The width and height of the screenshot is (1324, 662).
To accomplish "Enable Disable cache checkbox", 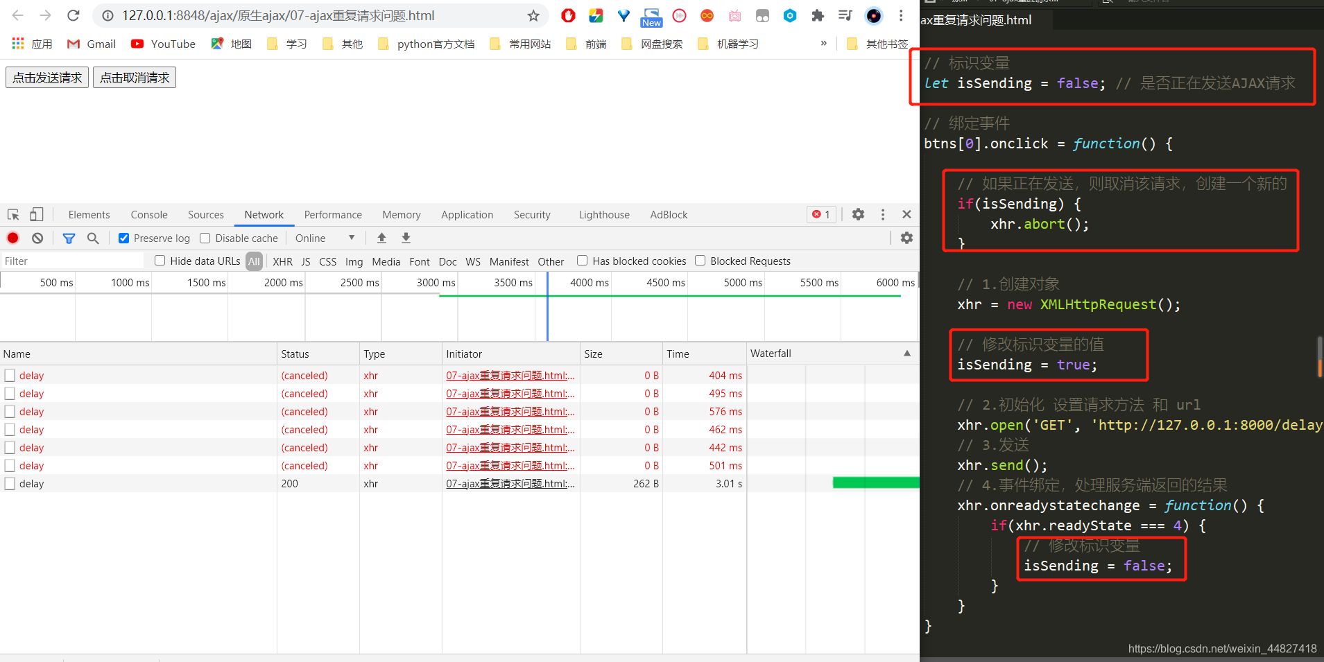I will (205, 238).
